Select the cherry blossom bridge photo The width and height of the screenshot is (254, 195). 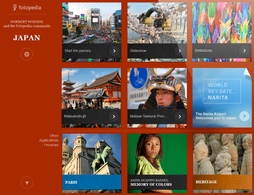[157, 23]
